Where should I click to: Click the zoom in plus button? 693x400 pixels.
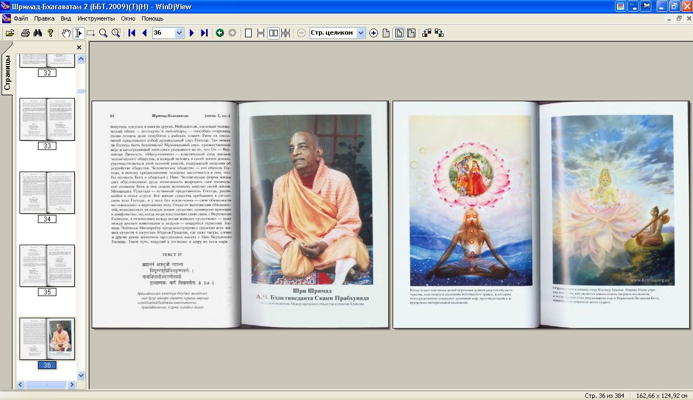coord(374,33)
